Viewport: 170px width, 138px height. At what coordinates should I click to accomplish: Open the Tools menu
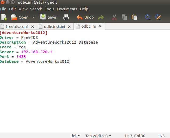49,9
